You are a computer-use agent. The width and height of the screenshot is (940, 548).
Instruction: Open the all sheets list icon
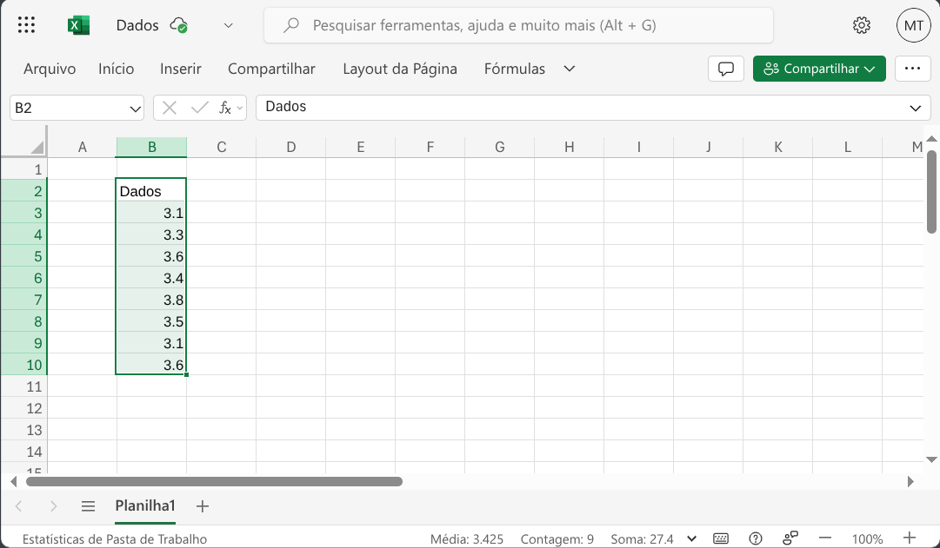point(88,505)
